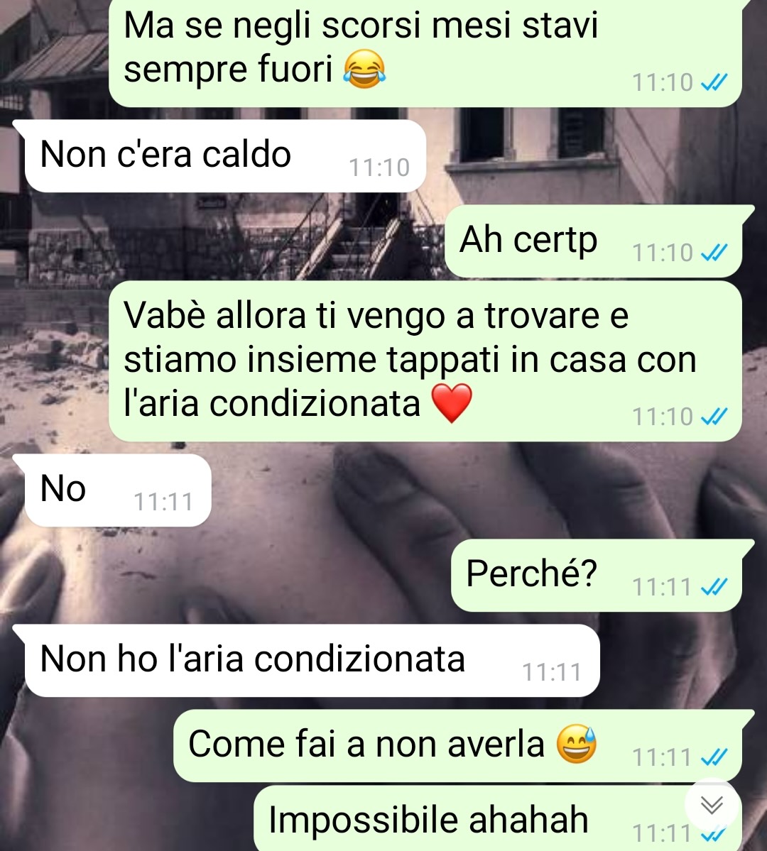
Task: Click the laughing-crying emoji in first message
Action: pos(364,69)
